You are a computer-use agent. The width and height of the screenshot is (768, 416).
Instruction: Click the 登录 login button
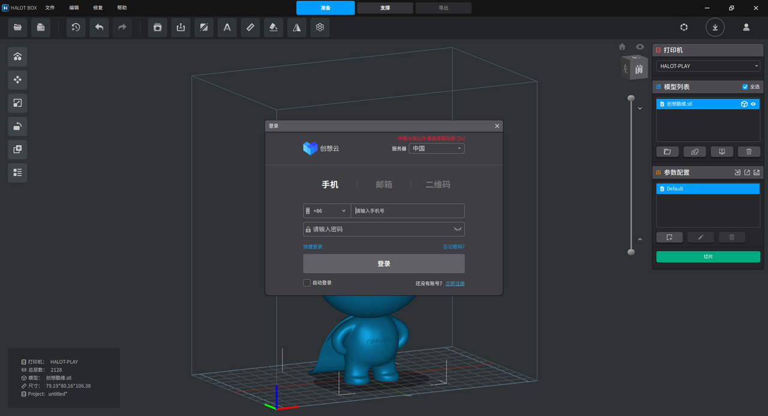(384, 264)
